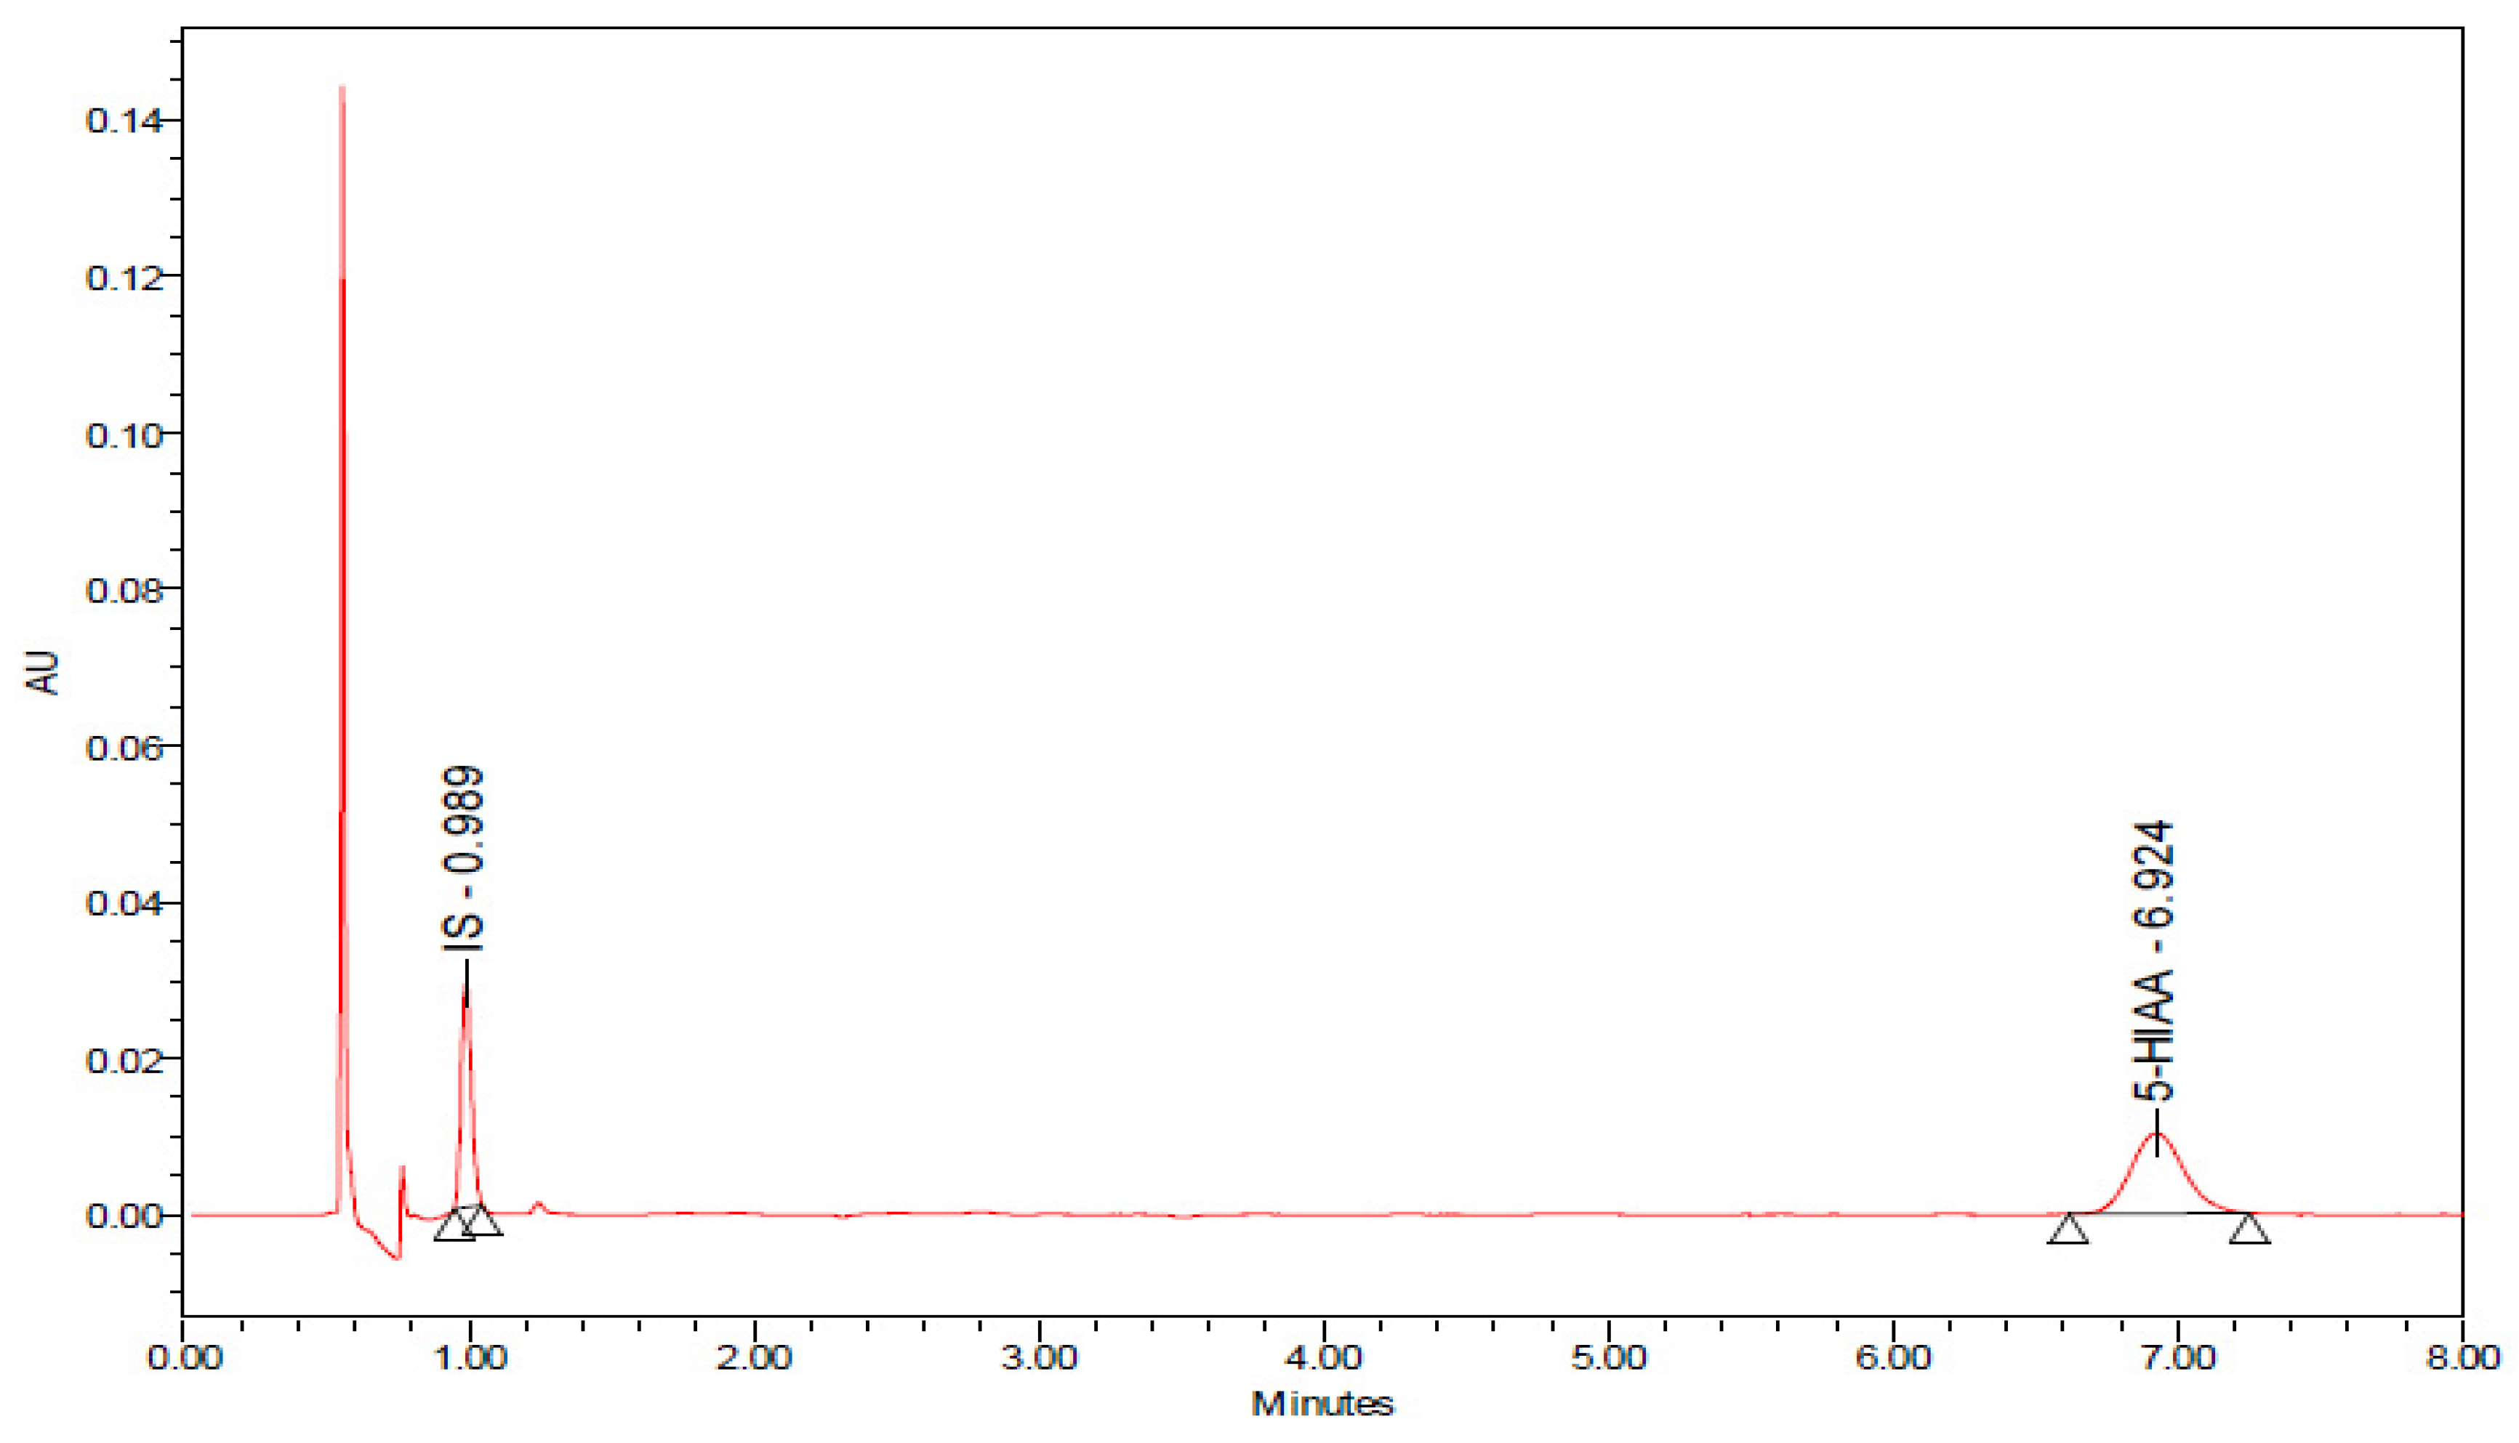This screenshot has height=1443, width=2519.
Task: Click the small peak near 1.25 minutes
Action: (x=538, y=1204)
